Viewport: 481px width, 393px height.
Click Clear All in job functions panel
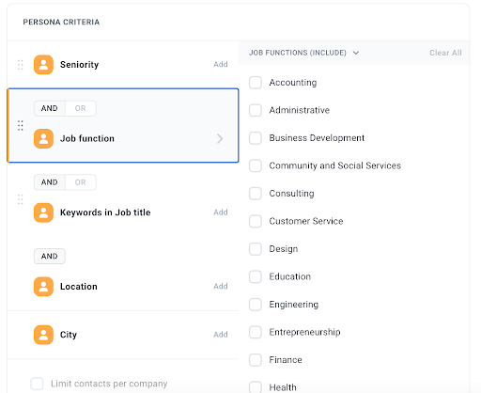[445, 53]
